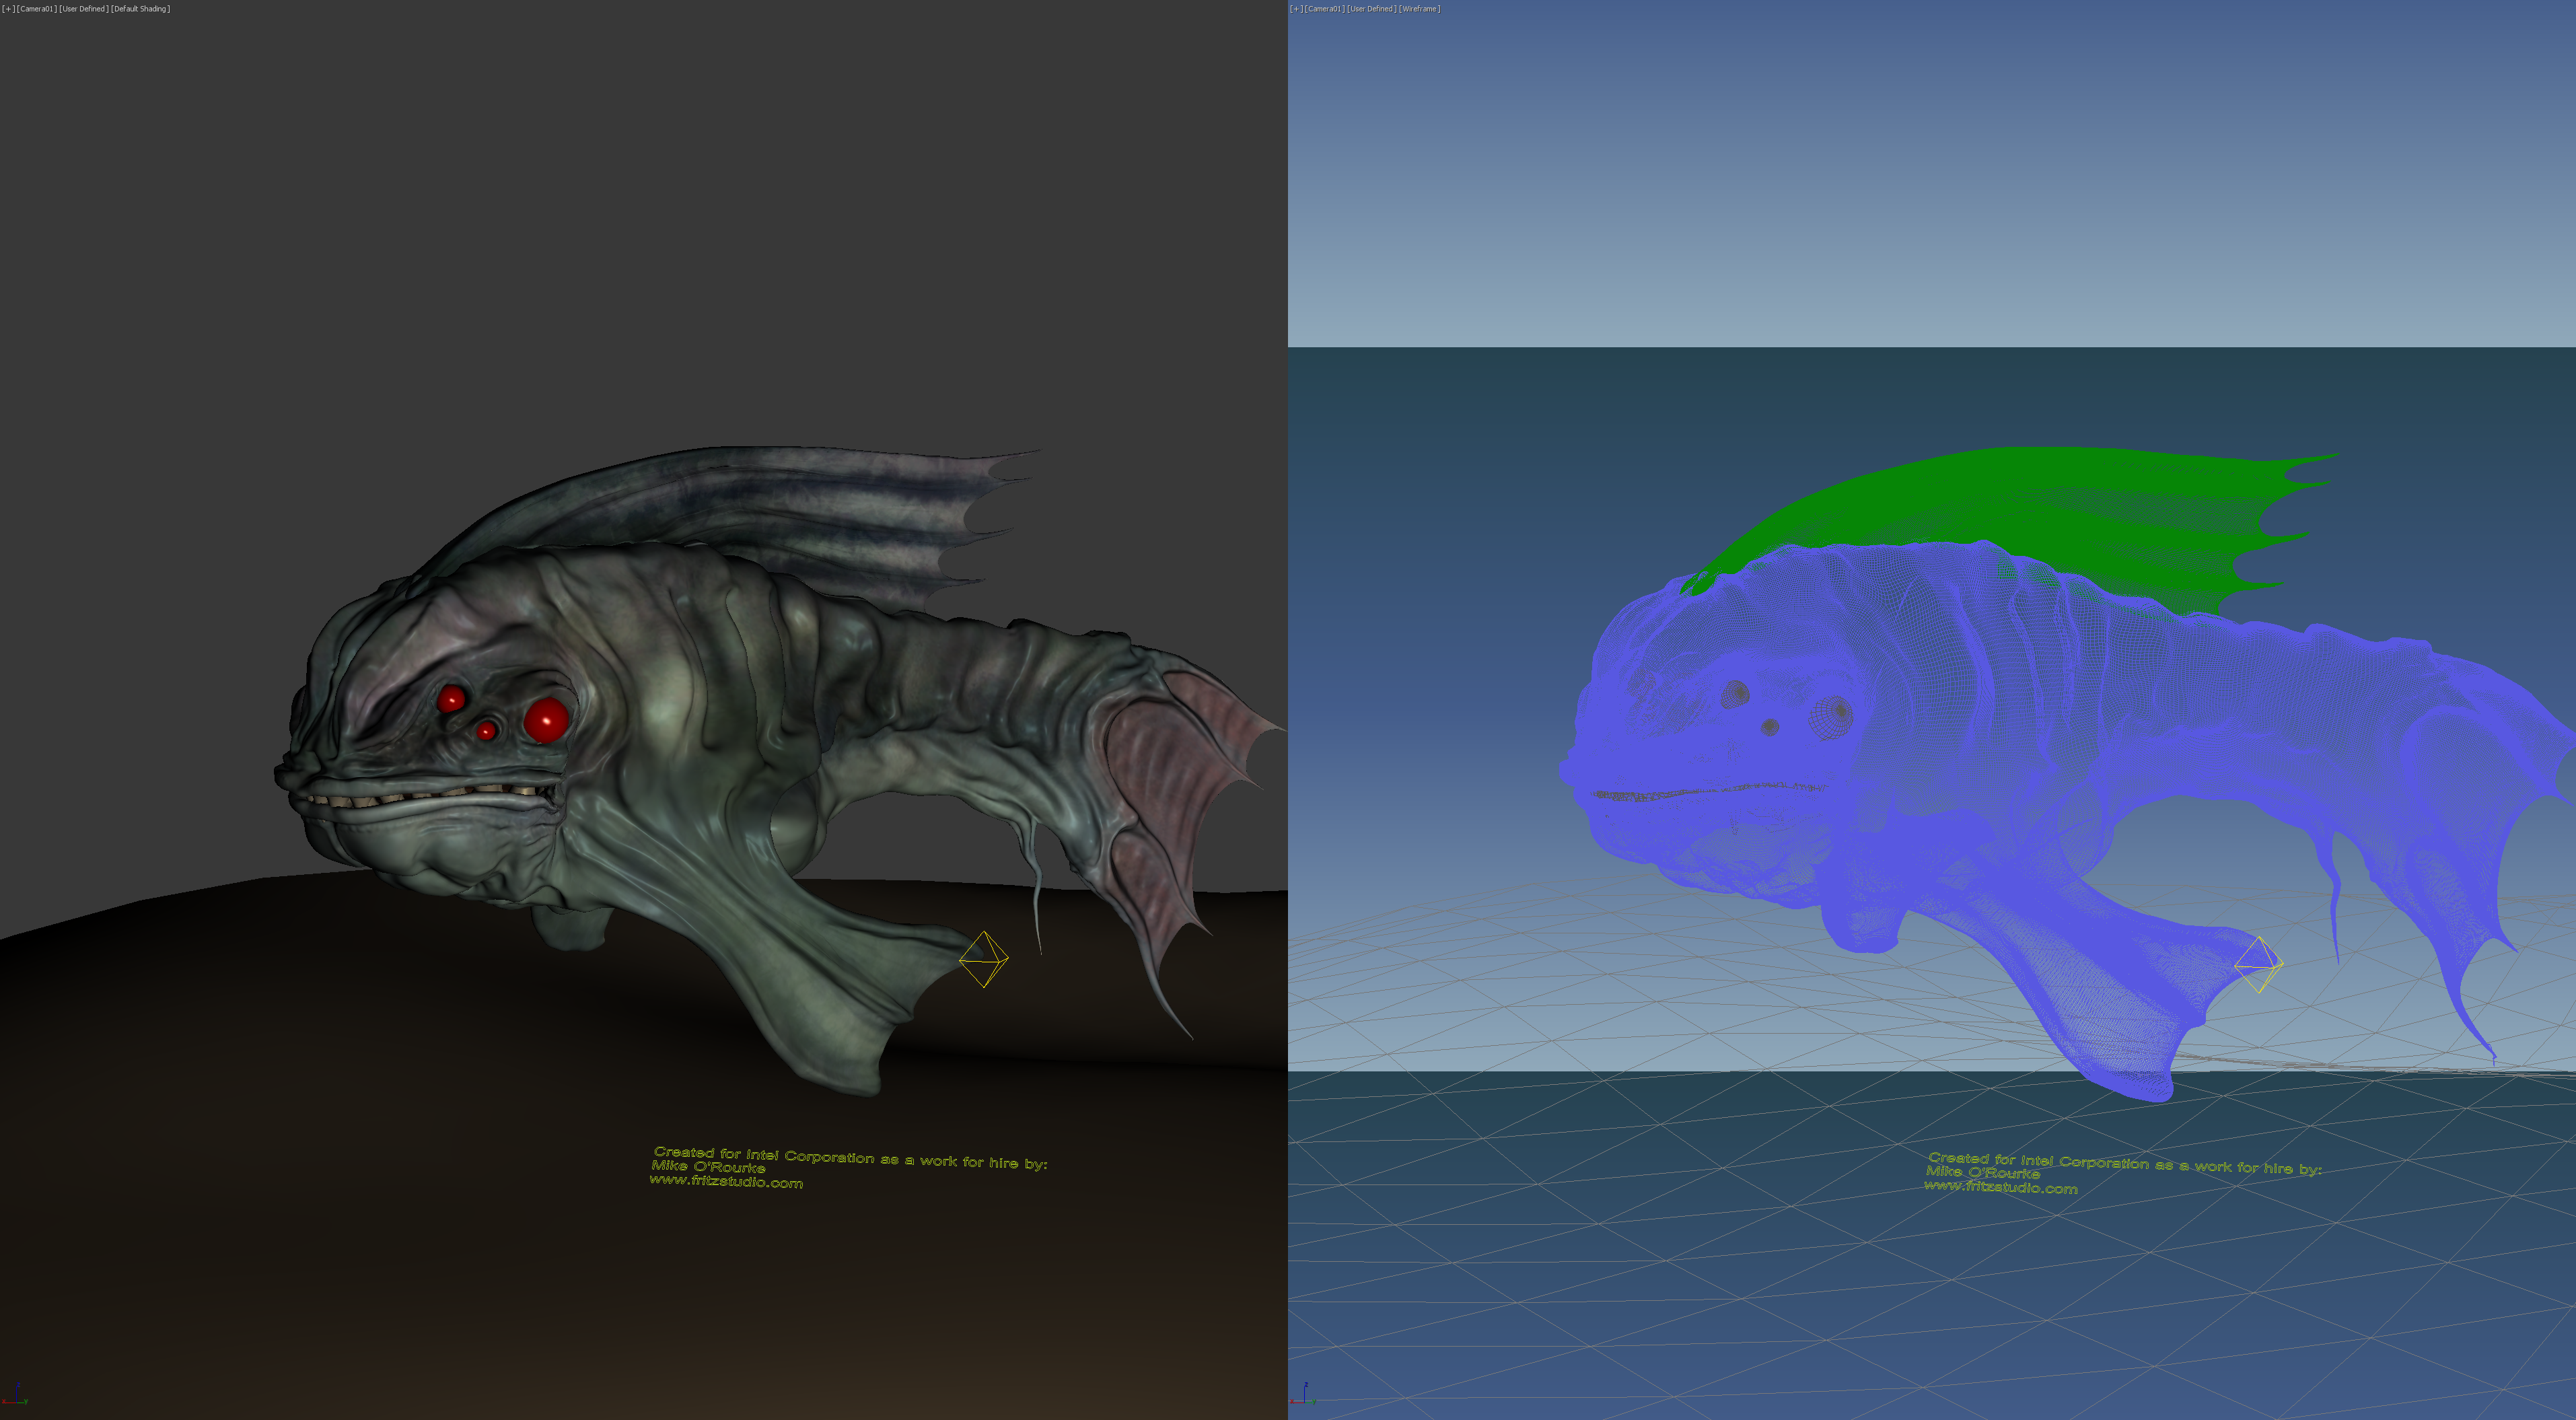The height and width of the screenshot is (1420, 2576).
Task: Select the small middle red eye
Action: (486, 731)
